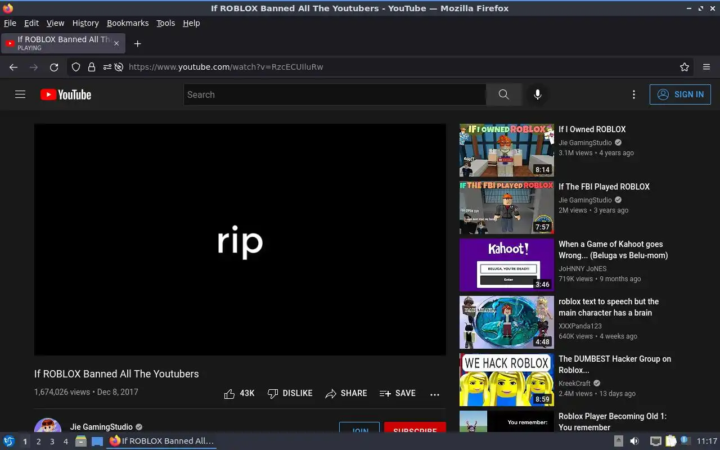Open Jie GamingStudio channel name link
The width and height of the screenshot is (720, 450).
pos(101,427)
